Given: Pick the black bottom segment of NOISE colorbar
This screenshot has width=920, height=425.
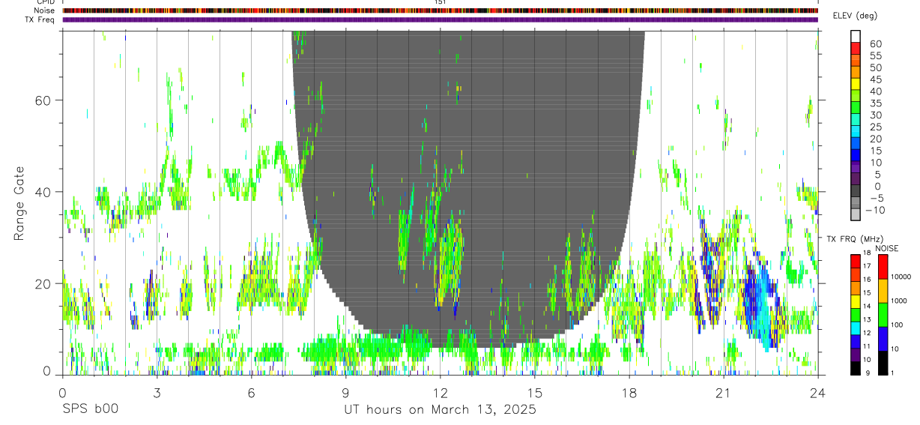Looking at the screenshot, I should 883,363.
